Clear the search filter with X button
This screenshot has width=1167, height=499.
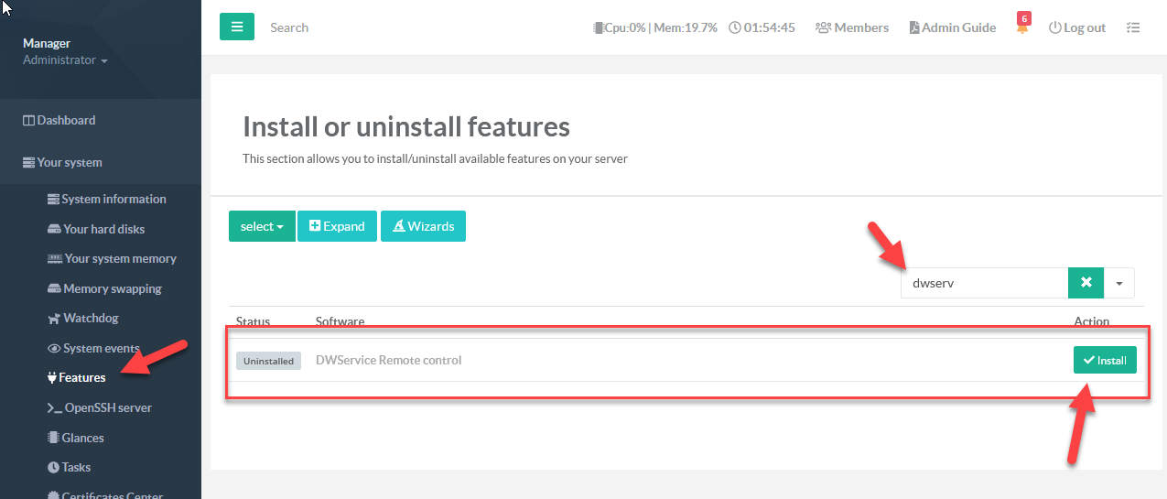pyautogui.click(x=1086, y=283)
